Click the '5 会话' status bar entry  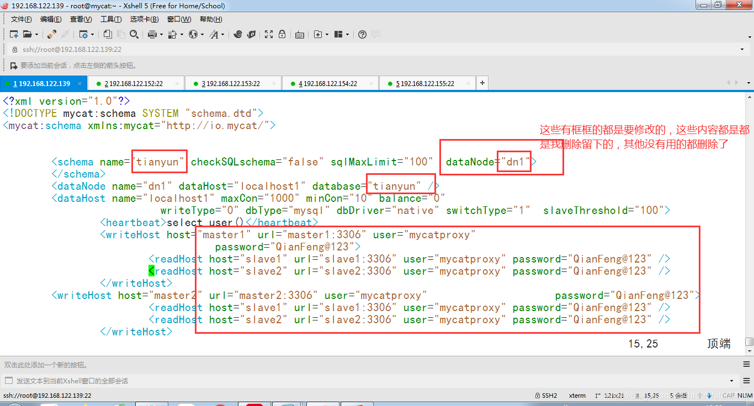point(679,396)
